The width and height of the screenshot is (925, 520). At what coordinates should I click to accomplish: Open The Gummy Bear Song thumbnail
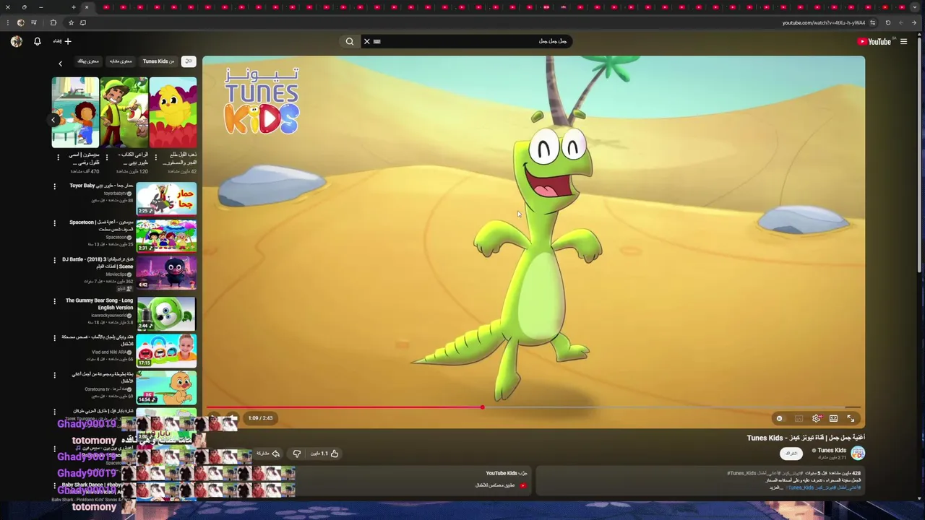point(166,313)
